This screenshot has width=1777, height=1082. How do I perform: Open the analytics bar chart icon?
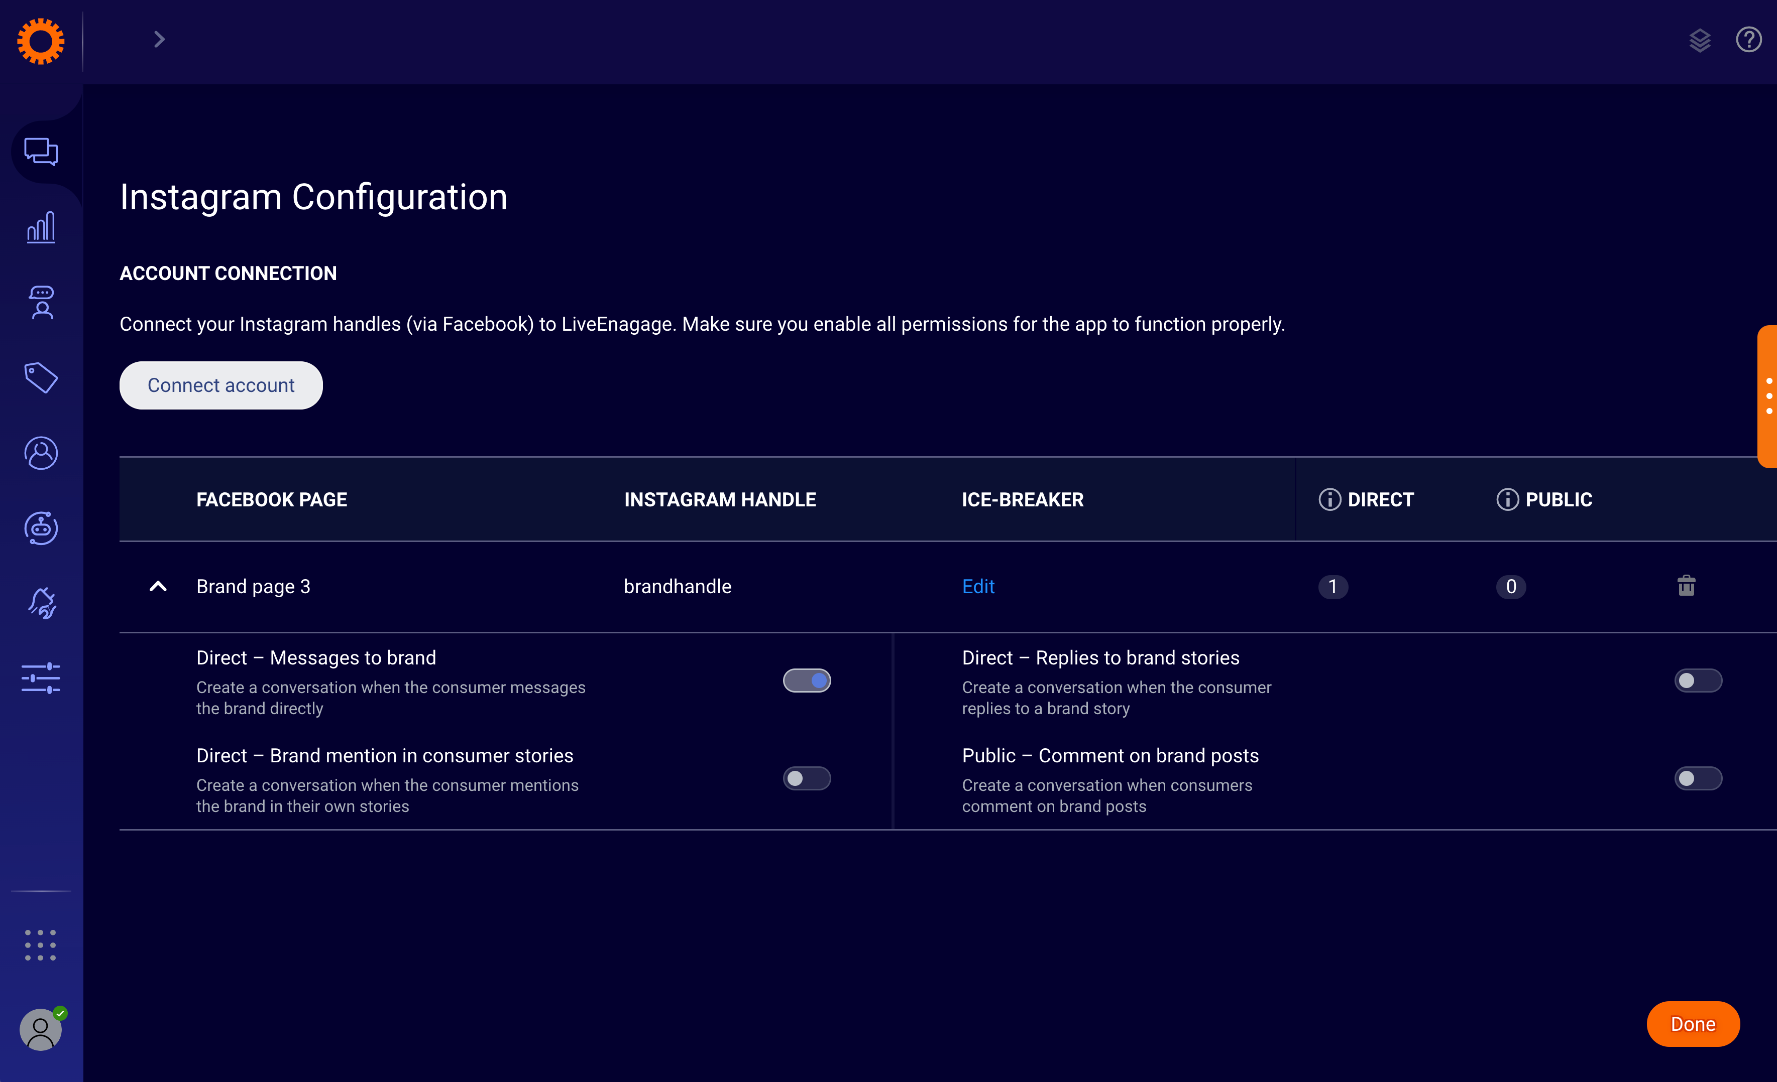[41, 228]
